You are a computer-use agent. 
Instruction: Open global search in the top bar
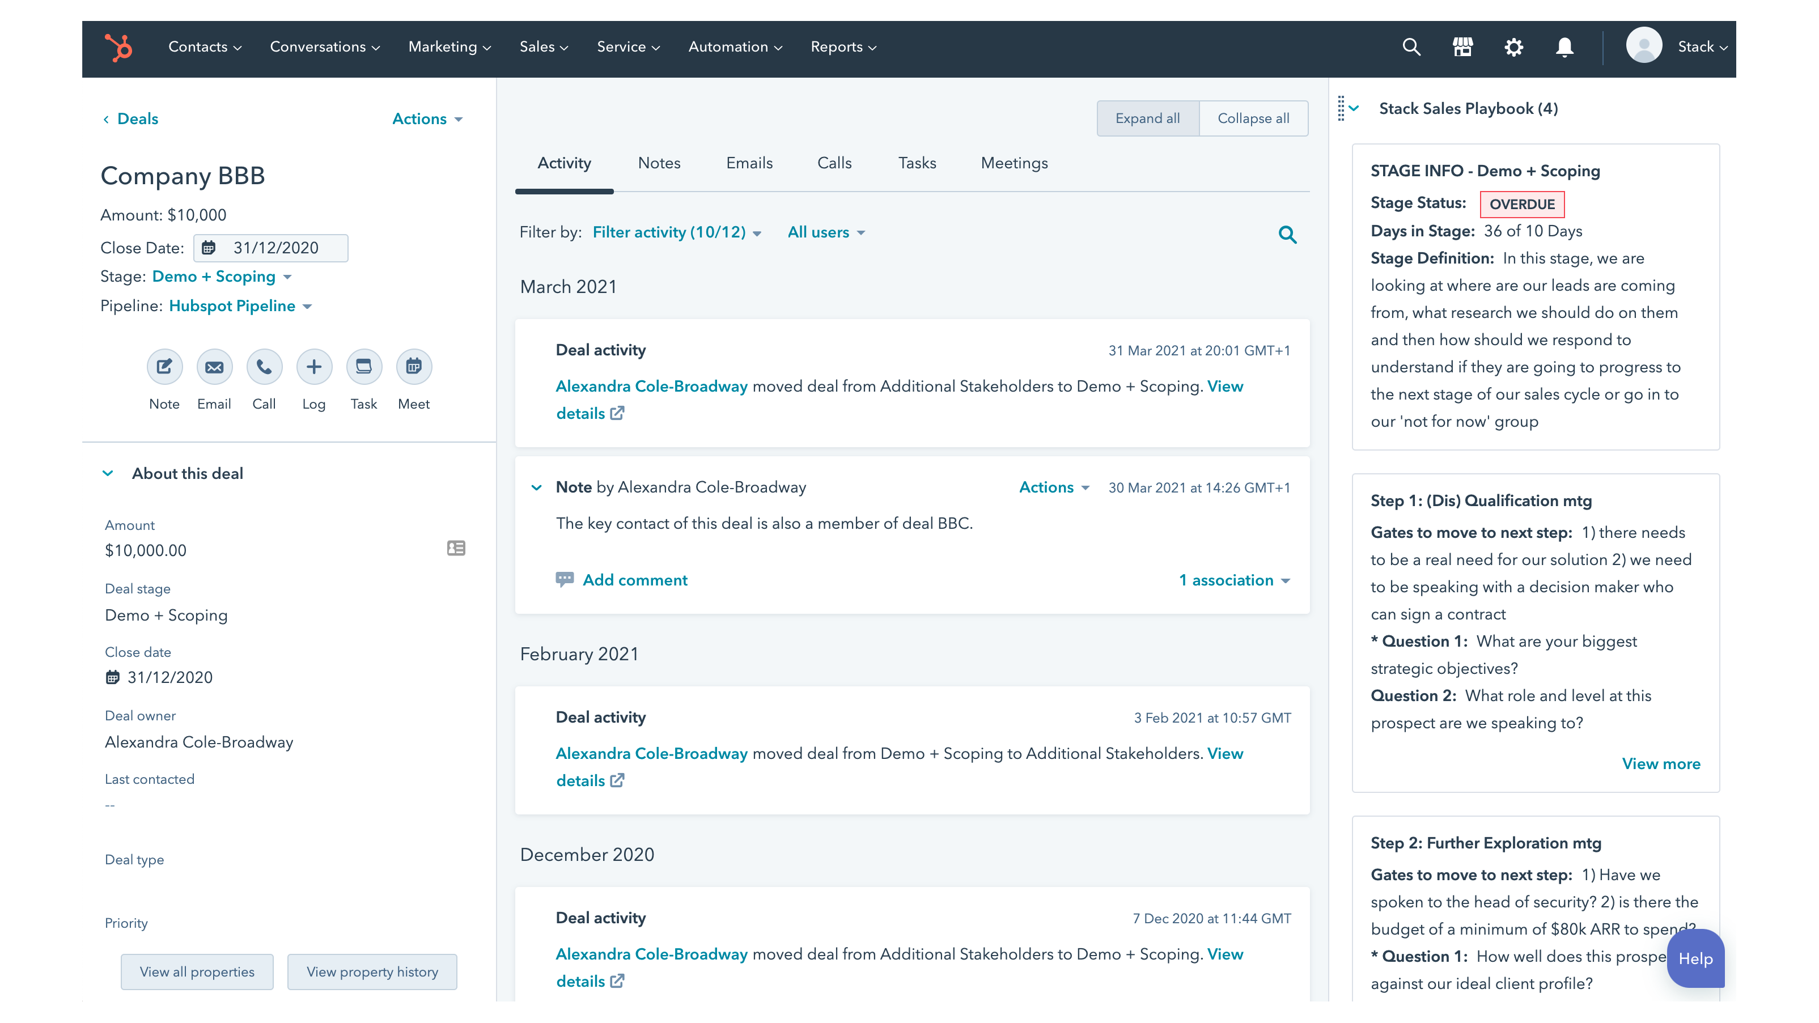(1411, 46)
